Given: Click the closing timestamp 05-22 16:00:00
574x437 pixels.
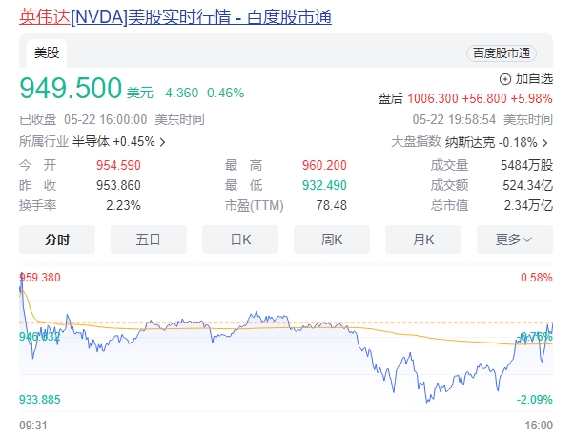Looking at the screenshot, I should [106, 119].
